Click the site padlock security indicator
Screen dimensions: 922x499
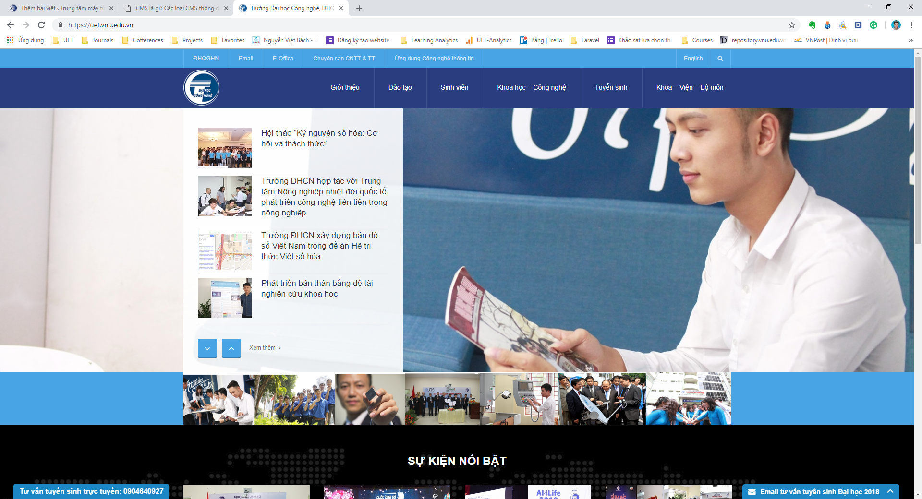tap(61, 25)
